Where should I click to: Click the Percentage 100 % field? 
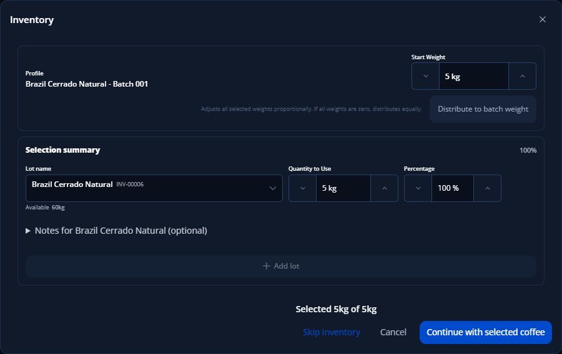coord(452,188)
